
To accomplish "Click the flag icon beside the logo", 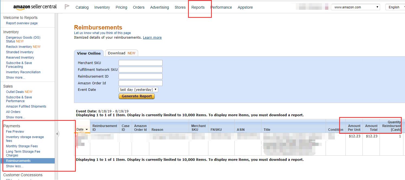I will [67, 7].
